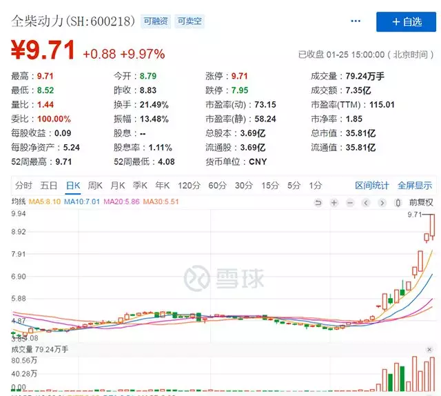Viewport: 441px width, 396px height.
Task: Click the last volume bar on the right
Action: (x=432, y=374)
